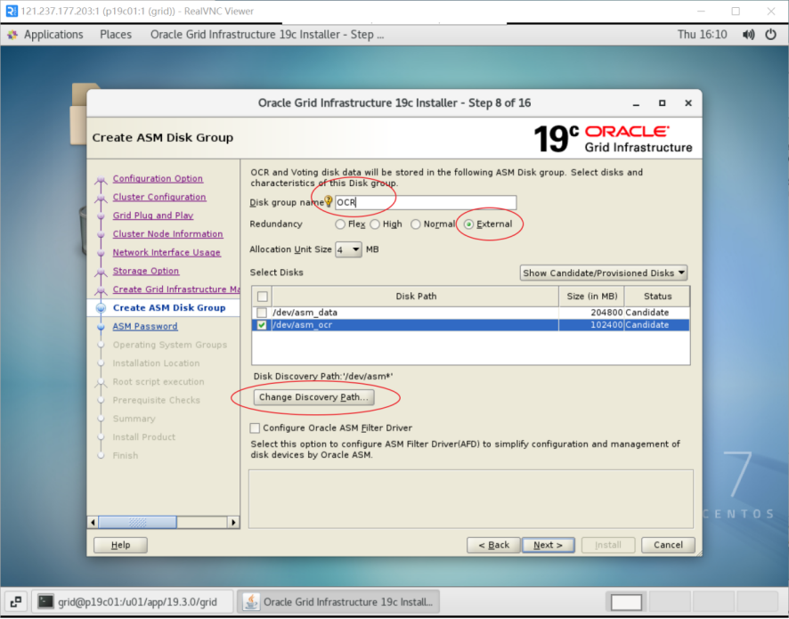789x619 pixels.
Task: Go back with the Back button
Action: pos(493,545)
